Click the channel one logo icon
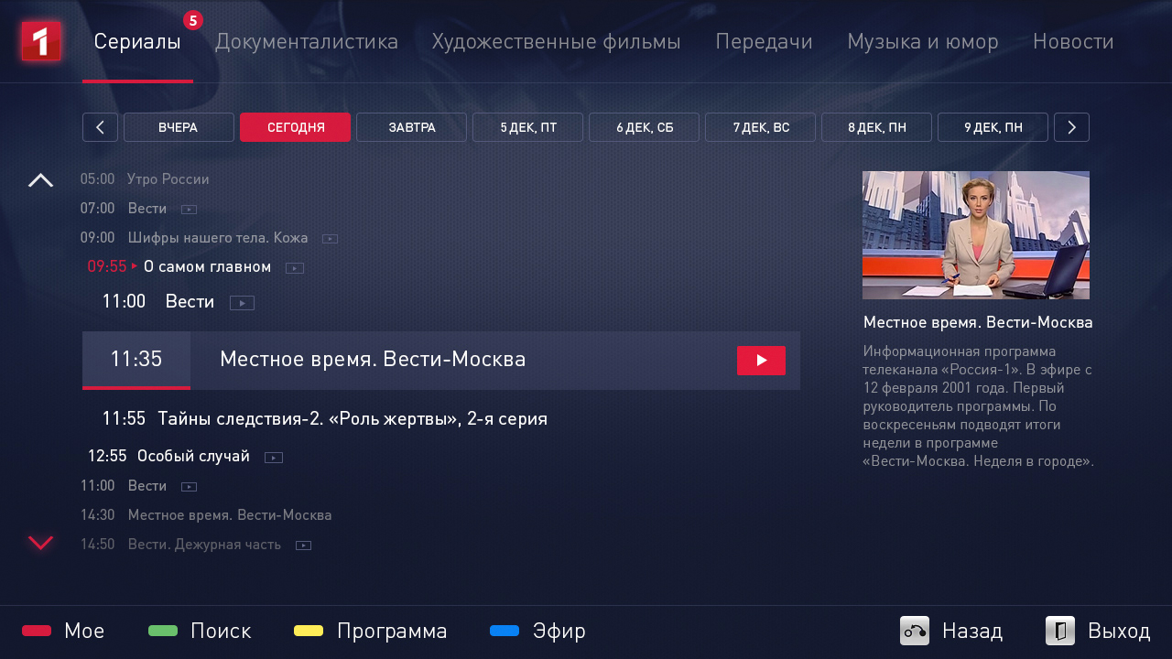1172x659 pixels. pos(41,41)
